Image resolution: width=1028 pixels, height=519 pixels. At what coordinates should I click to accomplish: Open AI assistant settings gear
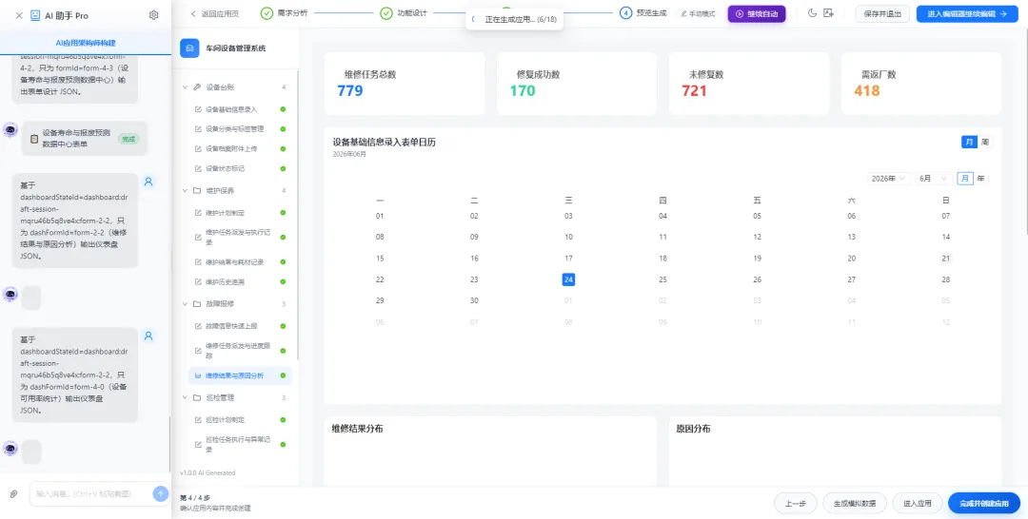click(x=153, y=15)
